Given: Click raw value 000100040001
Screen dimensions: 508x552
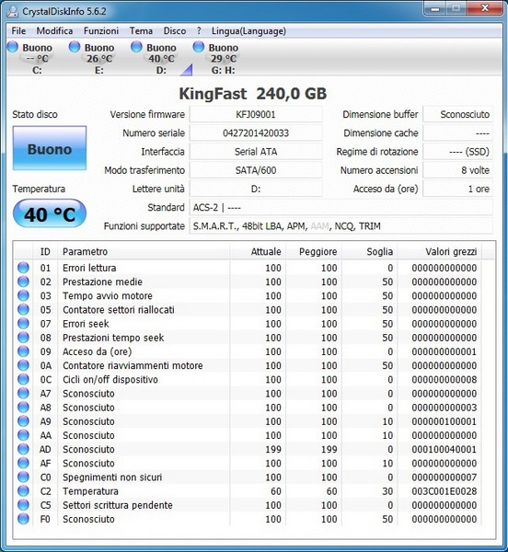Looking at the screenshot, I should 444,449.
